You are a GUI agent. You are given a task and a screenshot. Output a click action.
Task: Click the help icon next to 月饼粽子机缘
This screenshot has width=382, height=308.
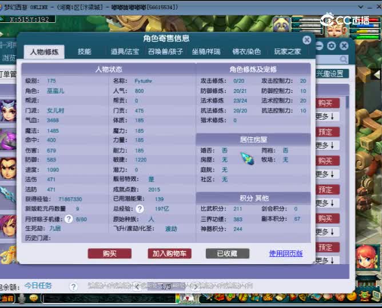69,219
